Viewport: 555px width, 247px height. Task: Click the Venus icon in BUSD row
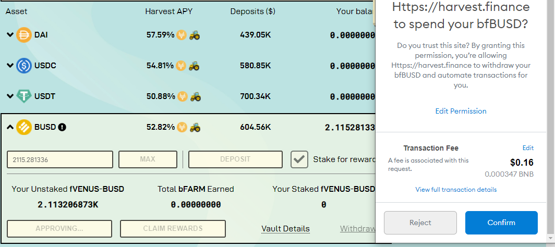[182, 127]
